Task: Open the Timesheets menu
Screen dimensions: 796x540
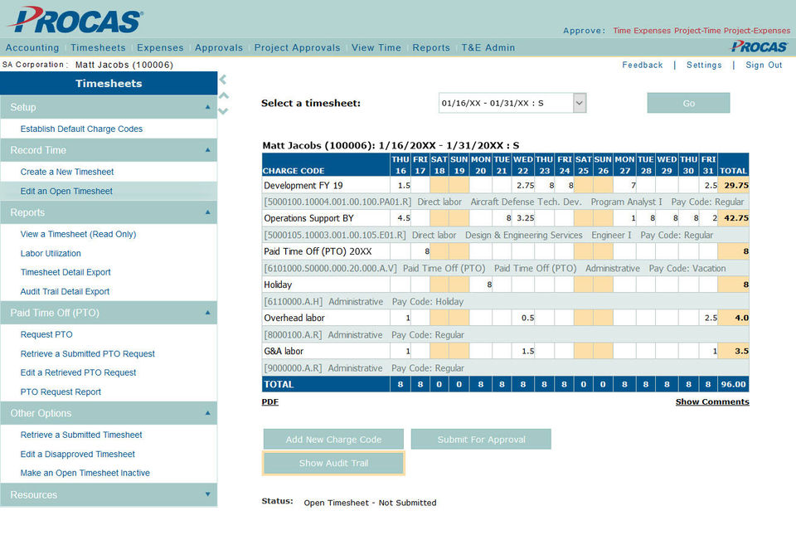Action: [x=98, y=47]
